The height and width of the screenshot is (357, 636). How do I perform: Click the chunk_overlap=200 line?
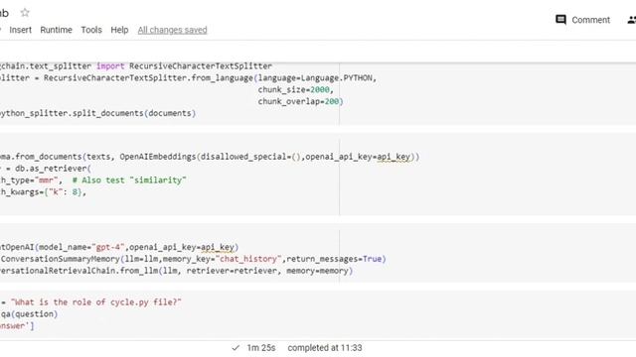coord(300,101)
